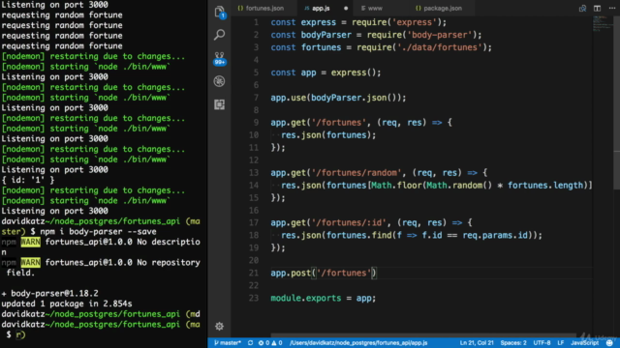Image resolution: width=620 pixels, height=348 pixels.
Task: Click JavaScript language mode in status bar
Action: click(x=585, y=343)
